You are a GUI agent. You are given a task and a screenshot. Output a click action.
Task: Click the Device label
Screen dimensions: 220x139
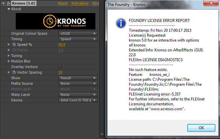pos(17,100)
